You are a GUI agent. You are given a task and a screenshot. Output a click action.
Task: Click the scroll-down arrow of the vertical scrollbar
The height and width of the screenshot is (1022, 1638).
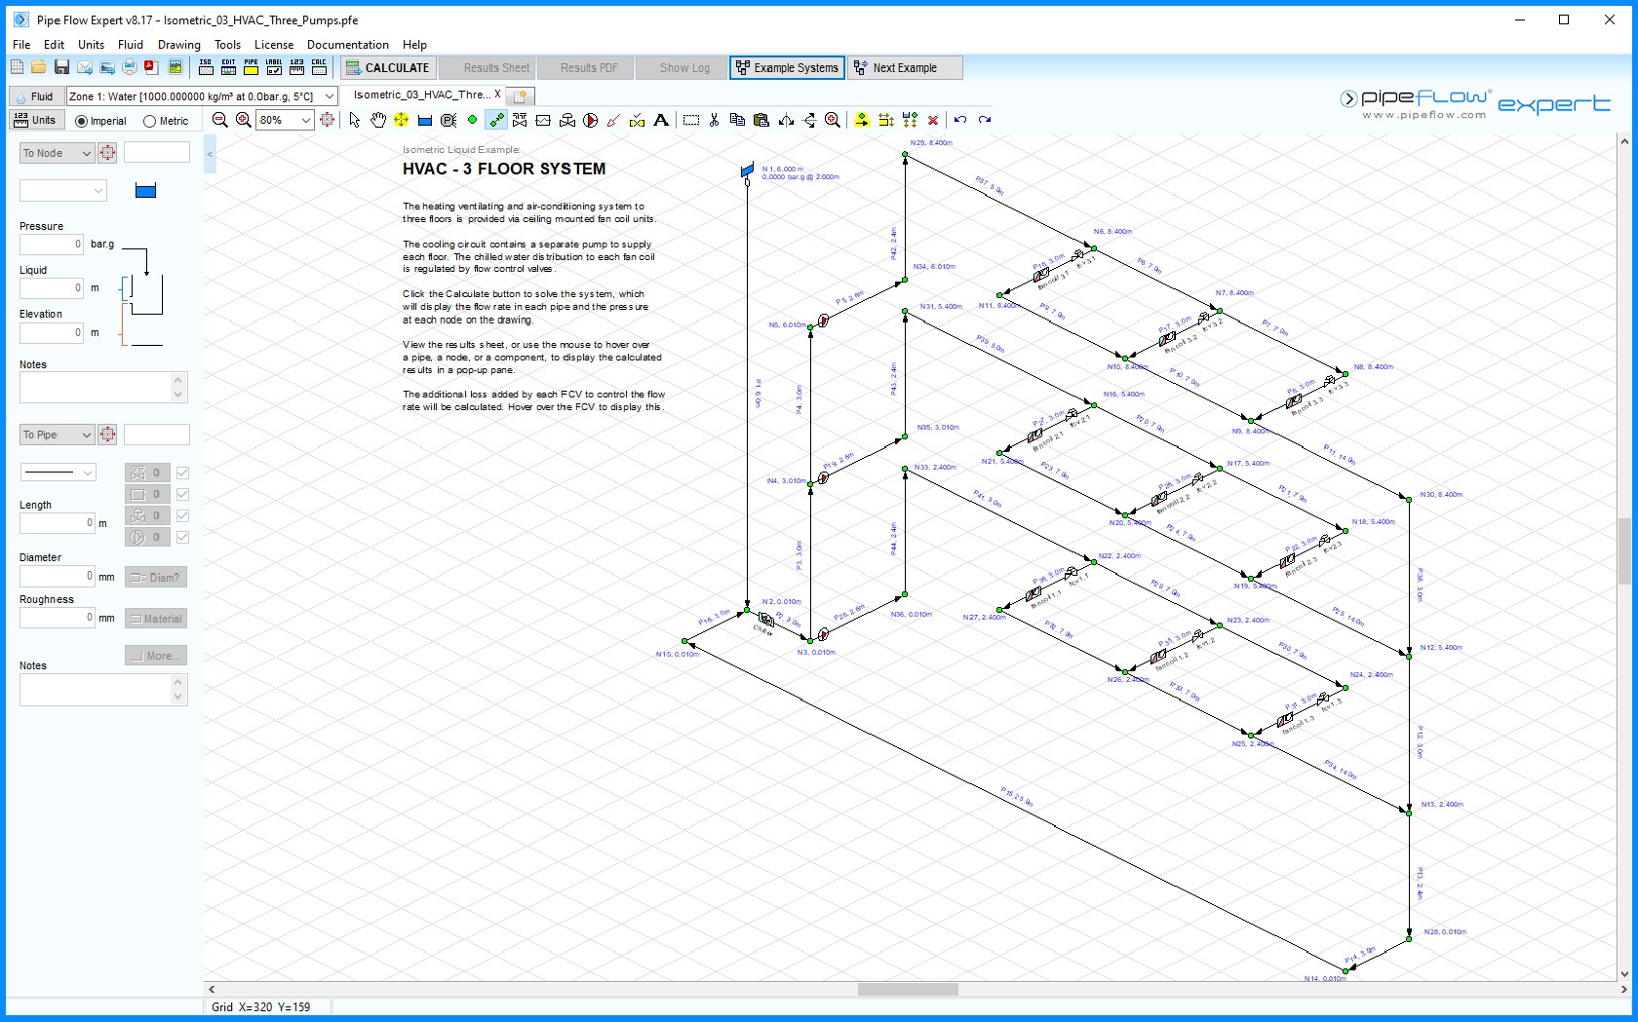coord(1624,973)
